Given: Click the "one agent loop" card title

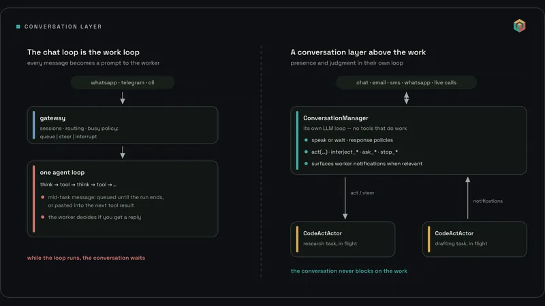Looking at the screenshot, I should click(62, 173).
